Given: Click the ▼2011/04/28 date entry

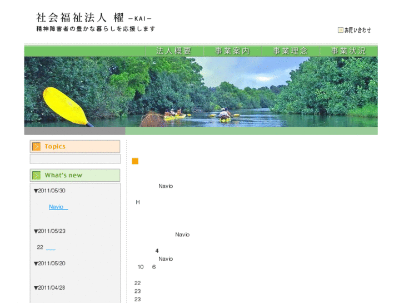Looking at the screenshot, I should (x=49, y=288).
